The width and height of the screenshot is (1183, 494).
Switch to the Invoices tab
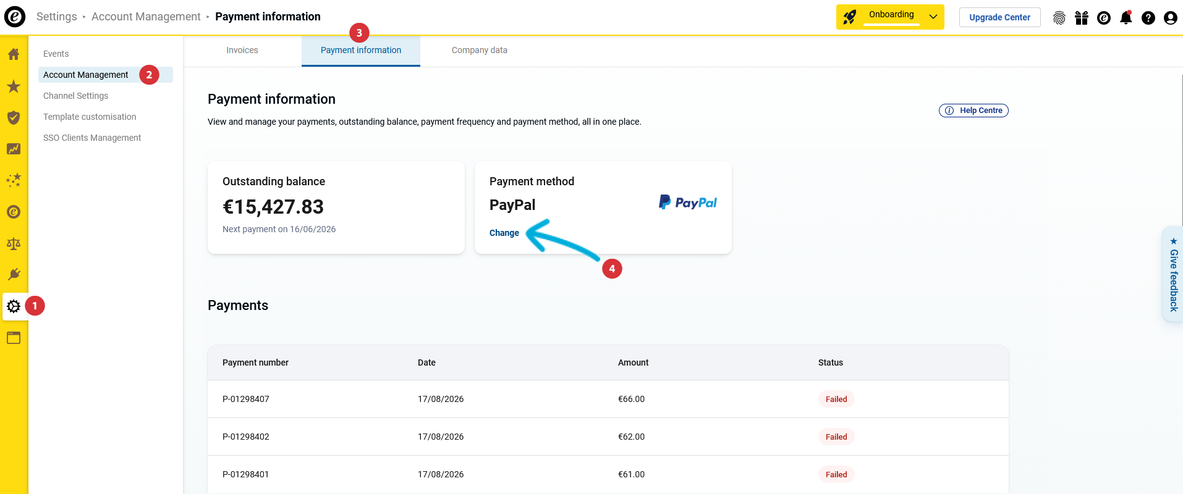pos(242,51)
